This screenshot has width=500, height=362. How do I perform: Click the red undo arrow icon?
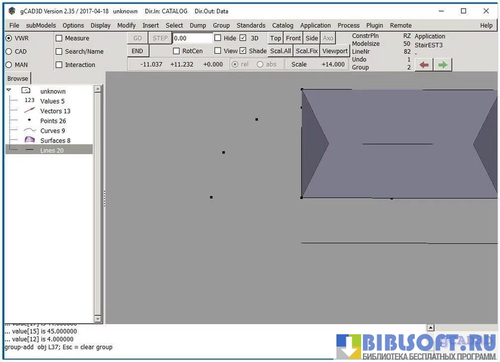pyautogui.click(x=423, y=65)
